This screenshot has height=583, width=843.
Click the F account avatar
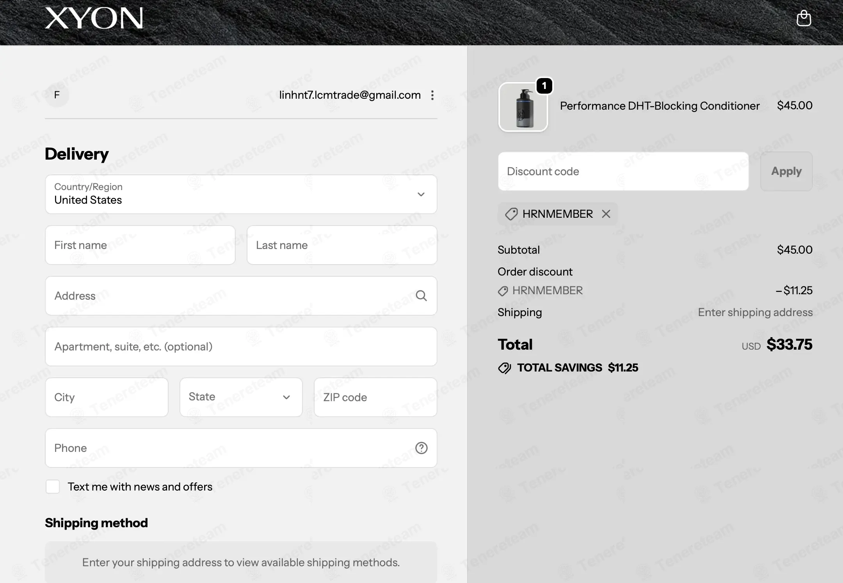click(x=57, y=95)
